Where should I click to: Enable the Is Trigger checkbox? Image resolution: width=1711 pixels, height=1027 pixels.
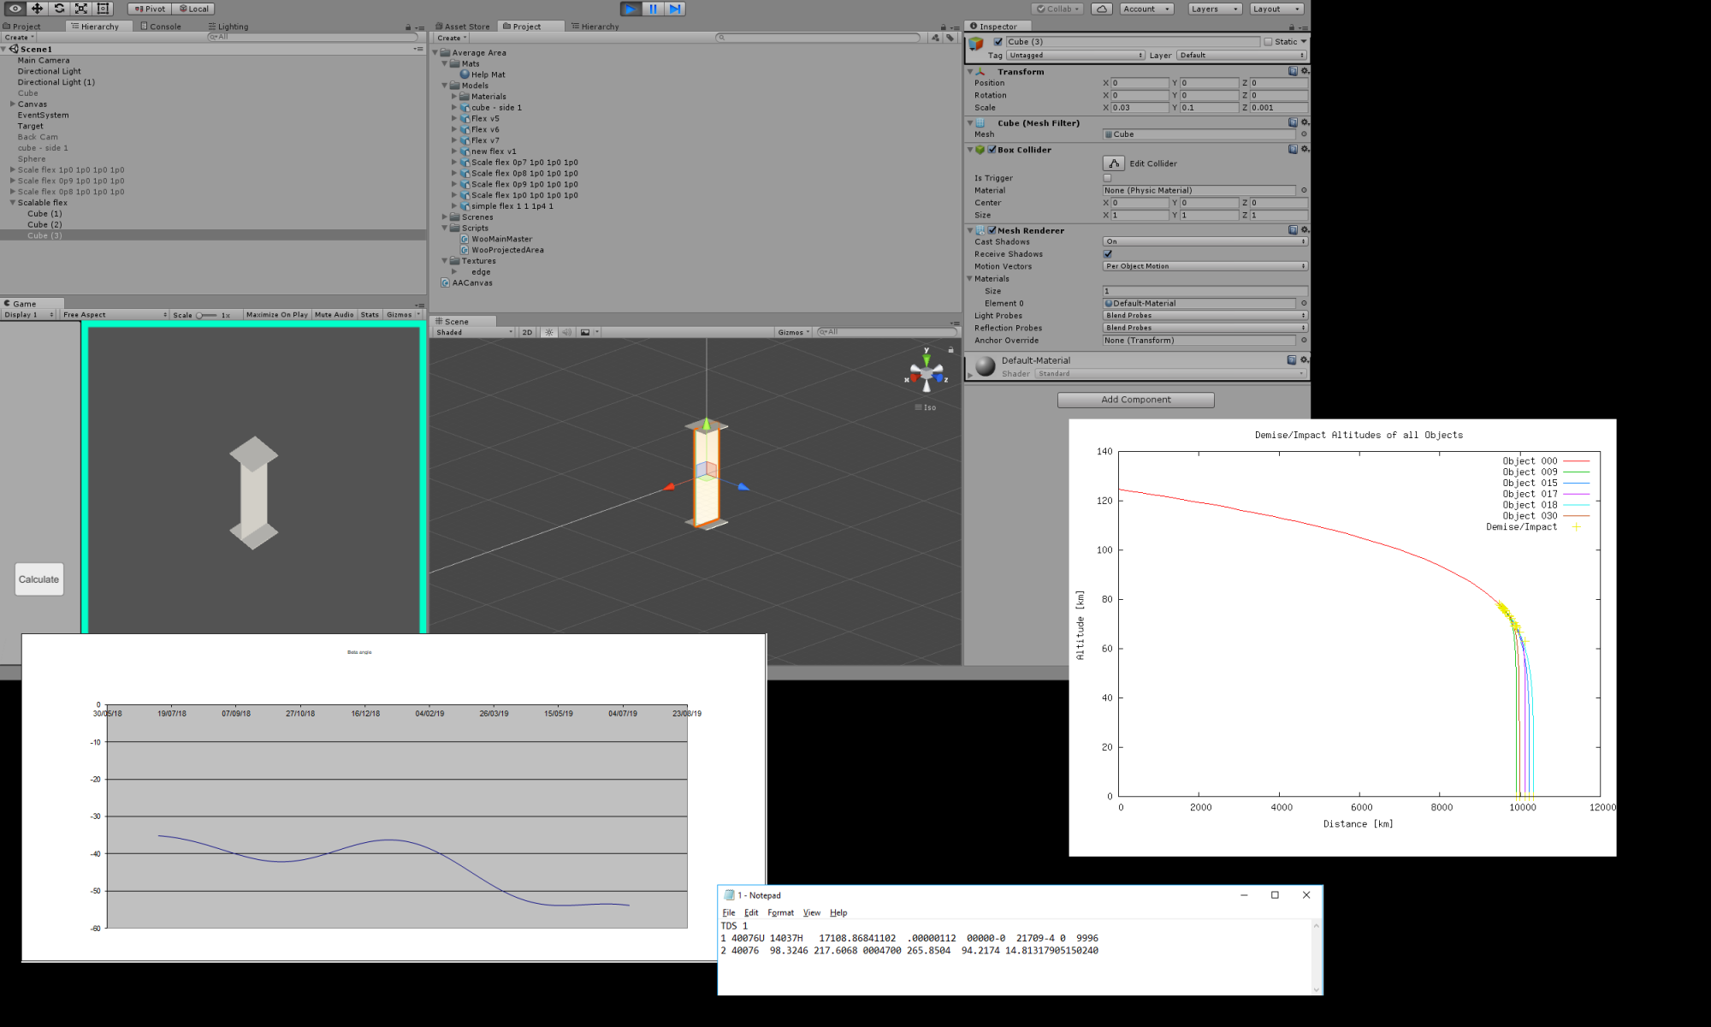click(1107, 178)
